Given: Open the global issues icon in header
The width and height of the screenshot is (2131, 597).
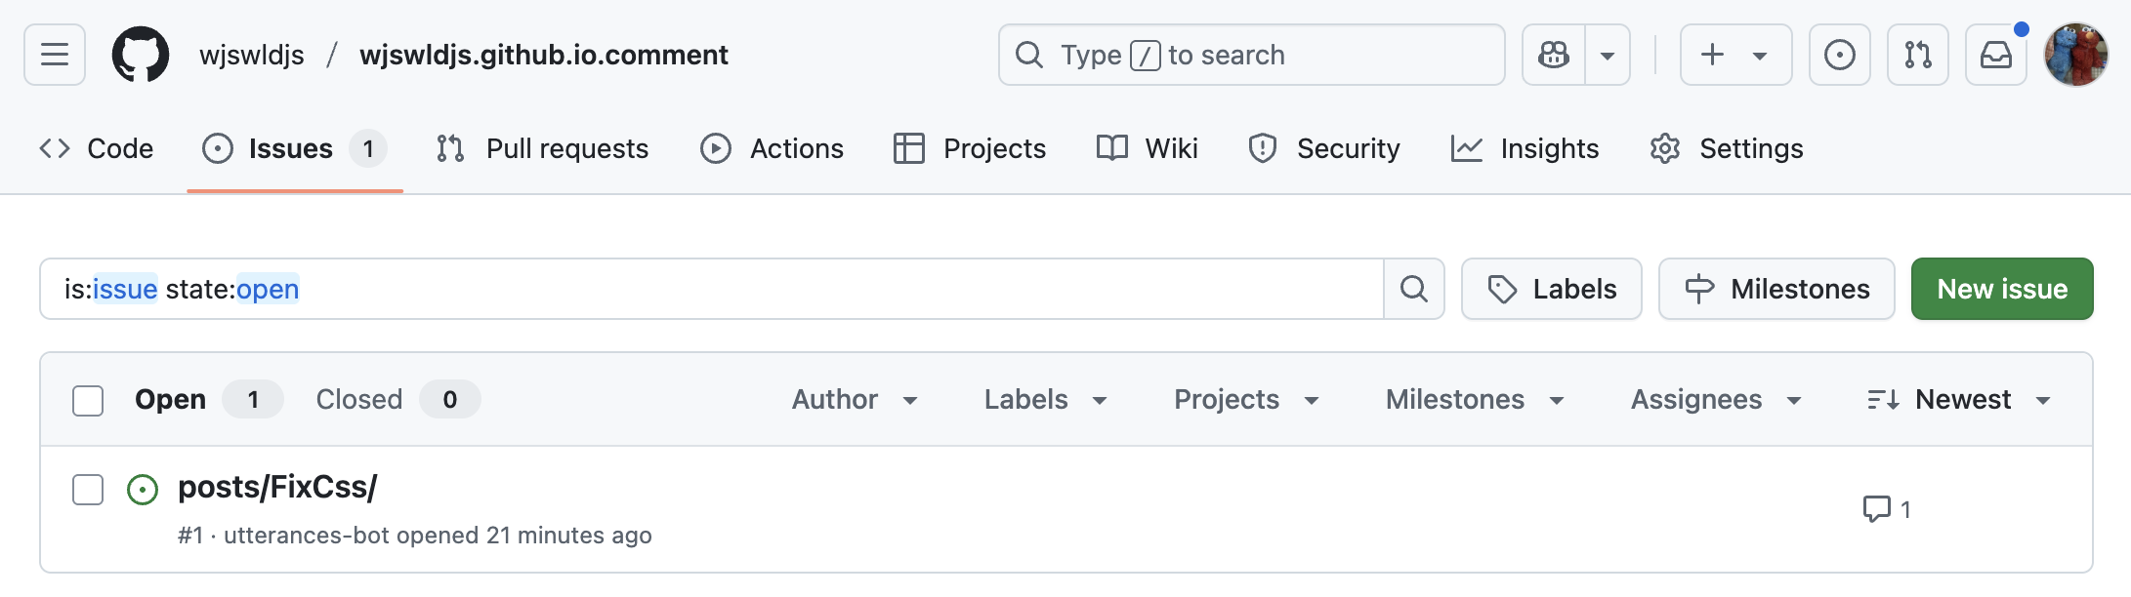Looking at the screenshot, I should click(1839, 55).
